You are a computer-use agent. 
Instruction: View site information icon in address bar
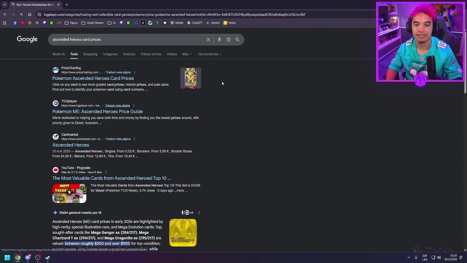tap(39, 15)
